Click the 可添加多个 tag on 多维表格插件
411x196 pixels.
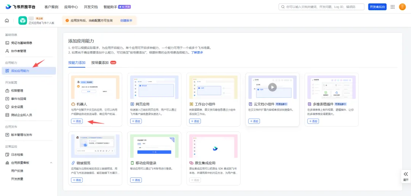tap(341, 104)
